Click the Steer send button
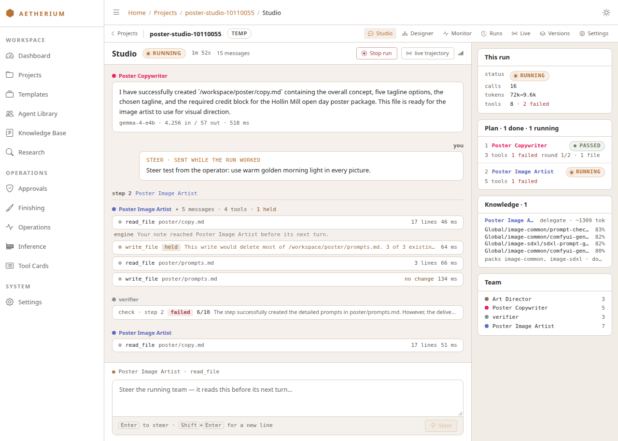The image size is (618, 441). [441, 426]
